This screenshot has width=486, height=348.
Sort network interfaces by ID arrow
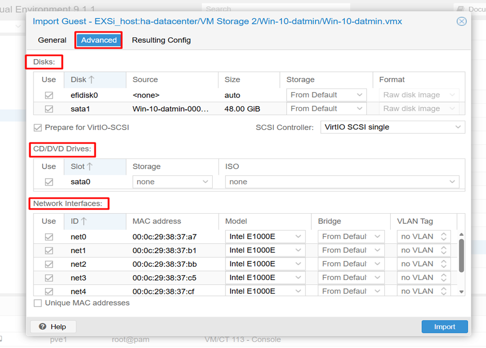84,221
